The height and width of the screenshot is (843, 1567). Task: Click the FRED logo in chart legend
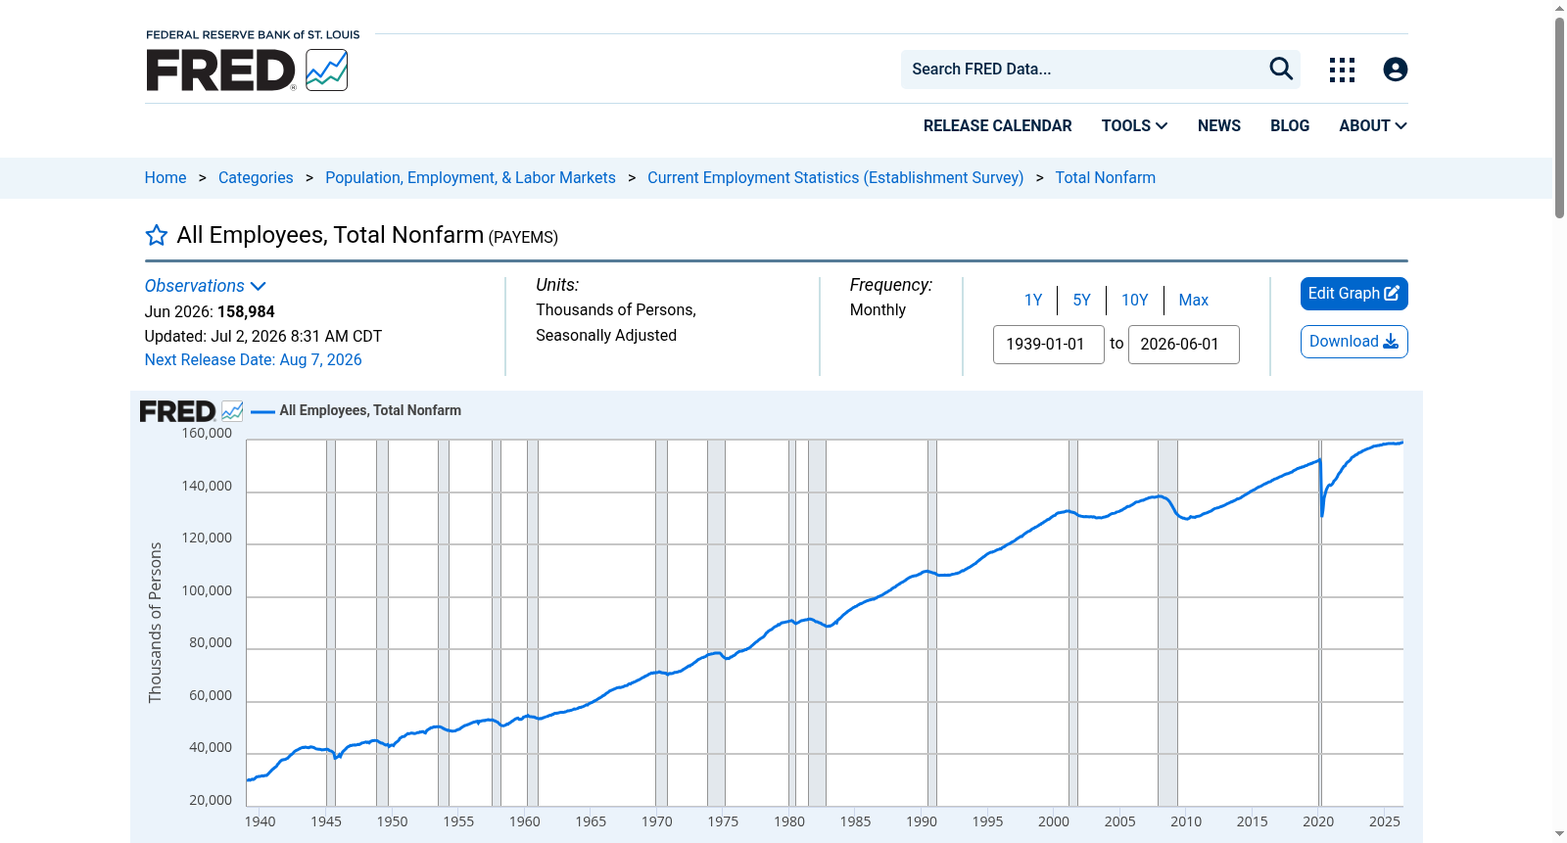pyautogui.click(x=191, y=411)
